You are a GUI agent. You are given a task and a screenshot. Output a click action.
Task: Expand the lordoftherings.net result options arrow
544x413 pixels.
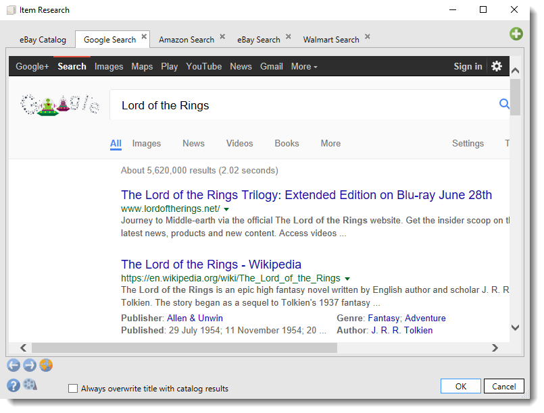tap(226, 209)
